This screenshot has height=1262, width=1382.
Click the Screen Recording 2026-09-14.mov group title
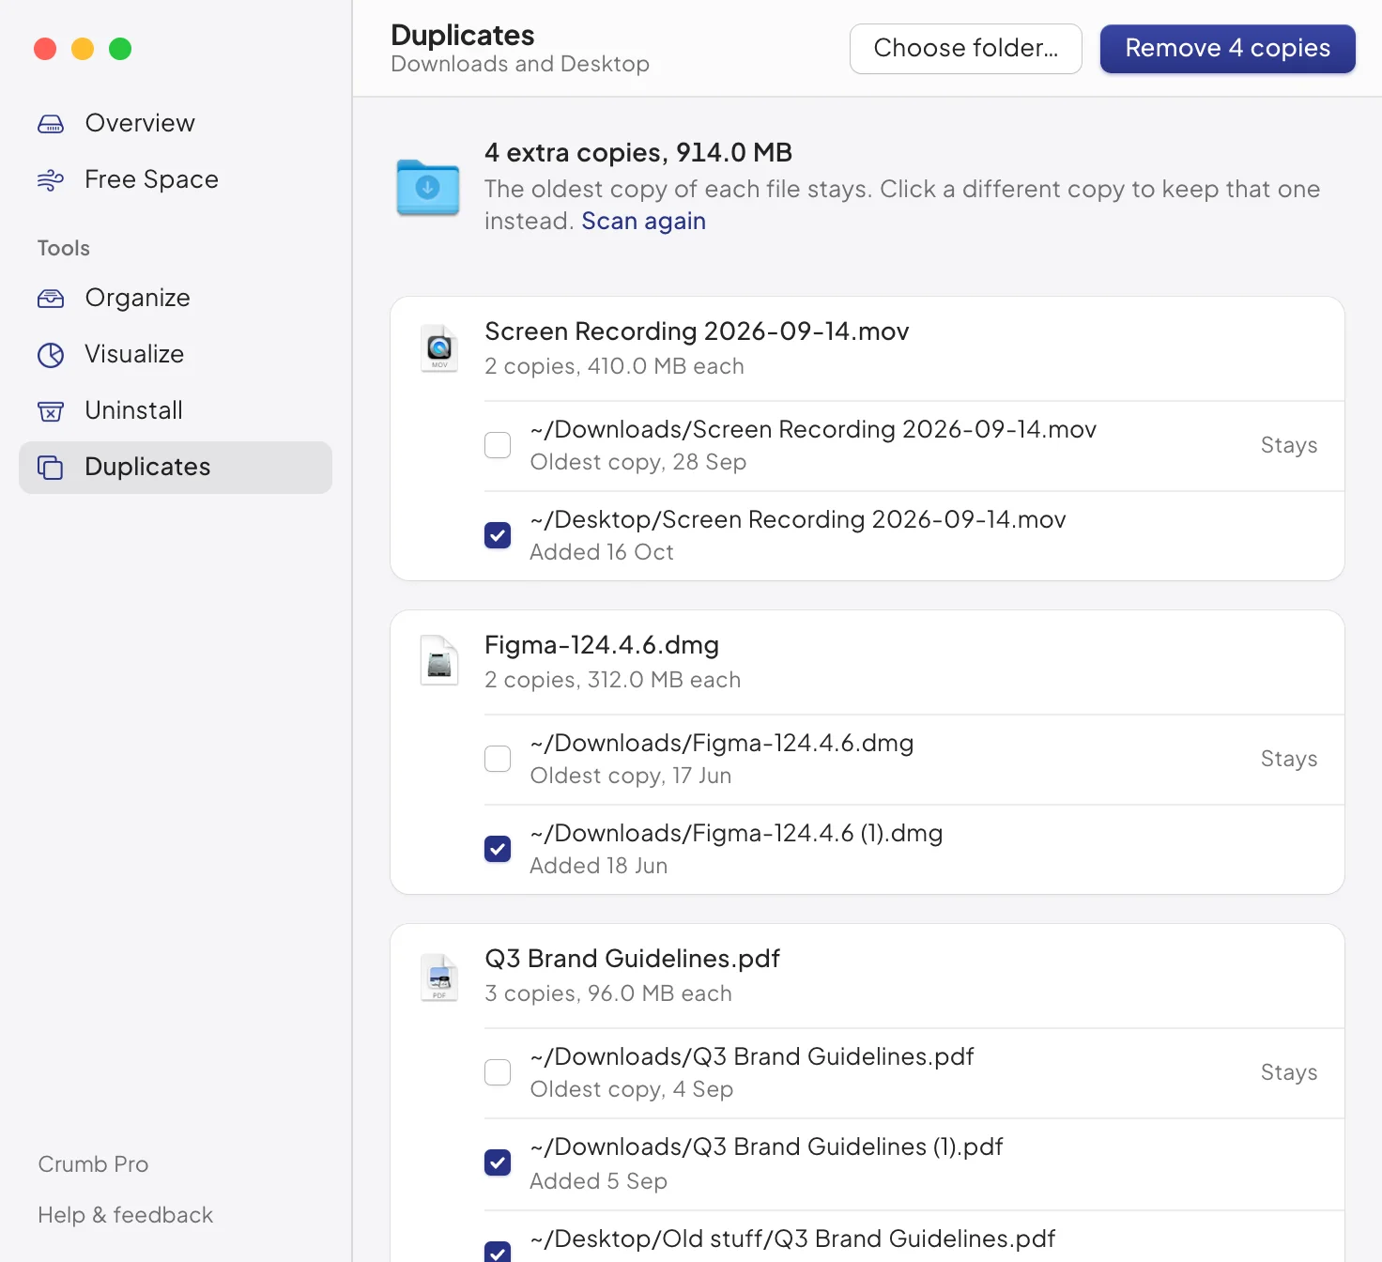[697, 331]
